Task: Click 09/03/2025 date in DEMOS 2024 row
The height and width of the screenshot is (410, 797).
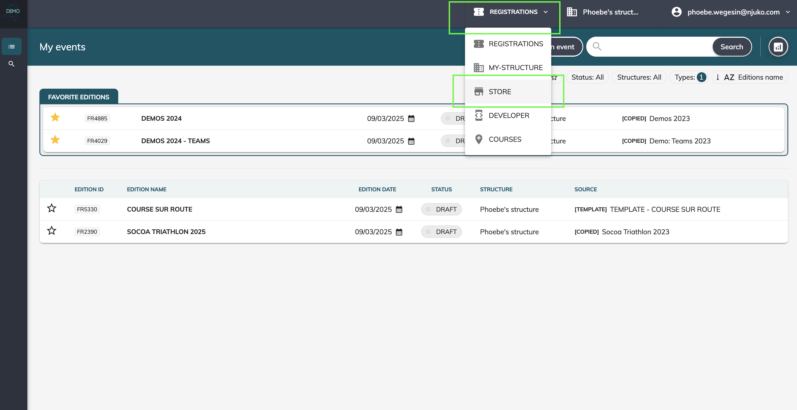Action: (386, 119)
